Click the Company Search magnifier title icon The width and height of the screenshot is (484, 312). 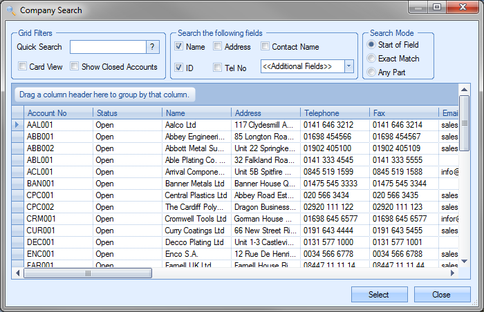pos(10,10)
